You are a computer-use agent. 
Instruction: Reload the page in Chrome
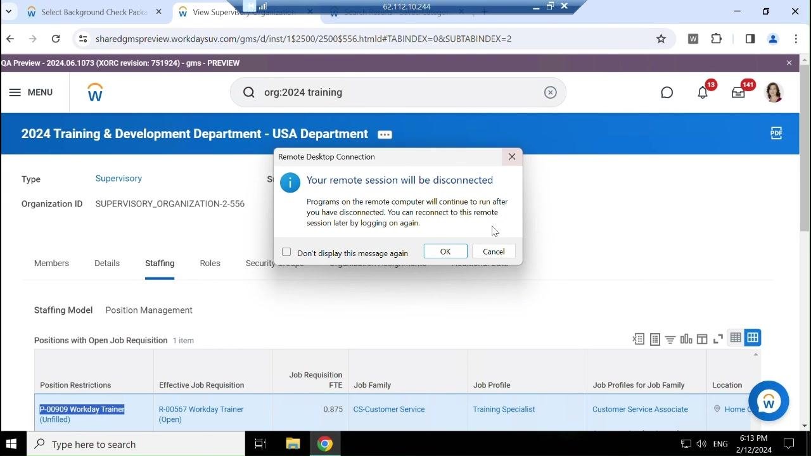pos(56,39)
